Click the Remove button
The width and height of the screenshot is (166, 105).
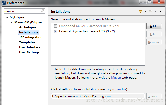(x=154, y=42)
